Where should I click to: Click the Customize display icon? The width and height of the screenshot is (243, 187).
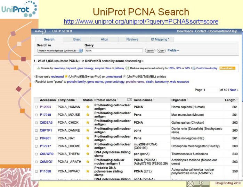click(x=194, y=68)
